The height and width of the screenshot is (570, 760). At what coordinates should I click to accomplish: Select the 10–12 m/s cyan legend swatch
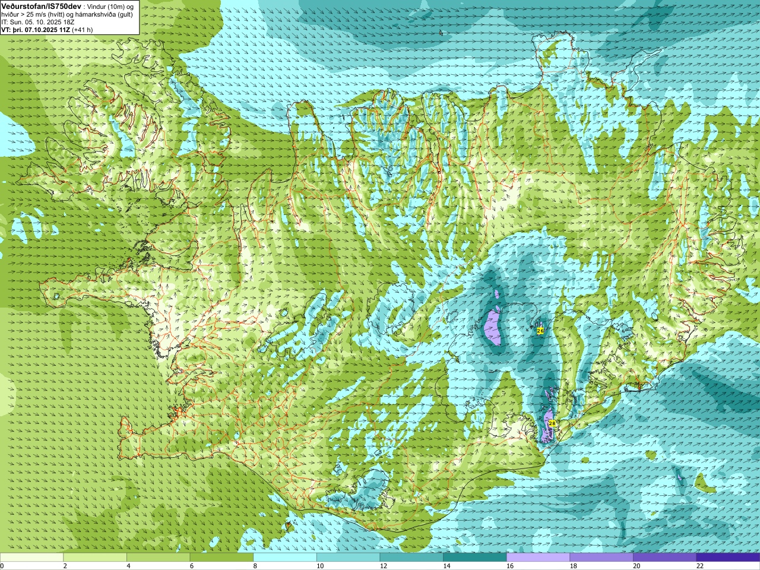(348, 558)
